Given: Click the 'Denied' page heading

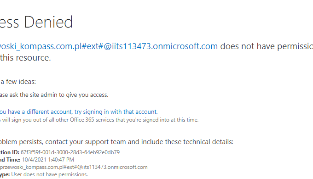Looking at the screenshot, I should [x=48, y=22].
